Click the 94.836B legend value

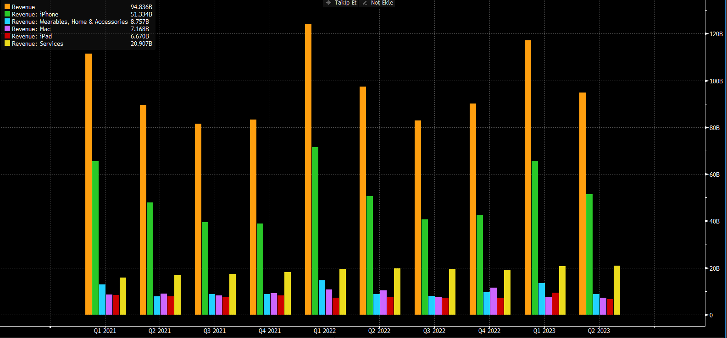[x=141, y=7]
